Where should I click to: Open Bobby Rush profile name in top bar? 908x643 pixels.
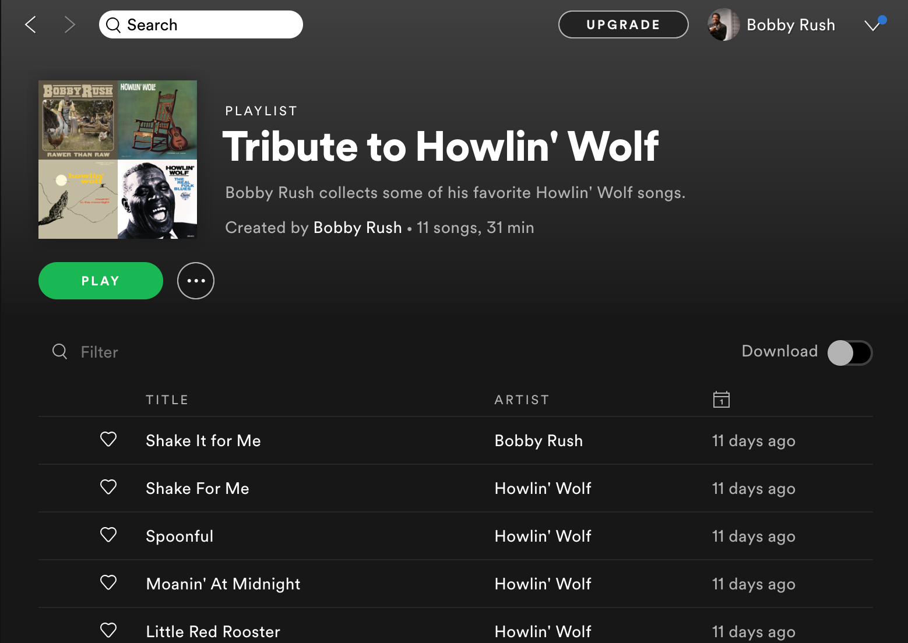tap(791, 25)
